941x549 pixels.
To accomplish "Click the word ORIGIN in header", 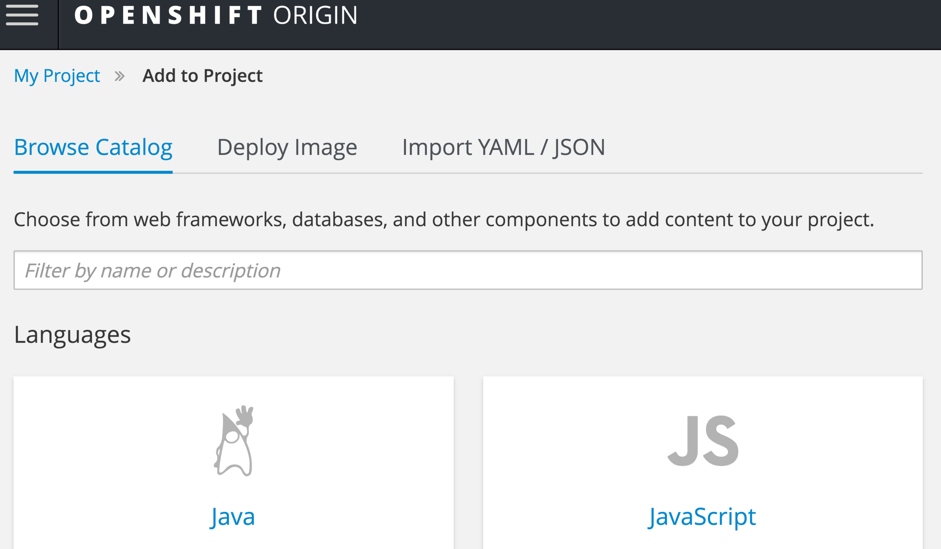I will click(315, 15).
